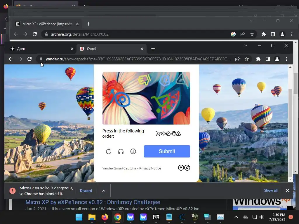Open Micro XP by eXPe1ence v0.82 search result
This screenshot has width=299, height=224.
[93, 202]
